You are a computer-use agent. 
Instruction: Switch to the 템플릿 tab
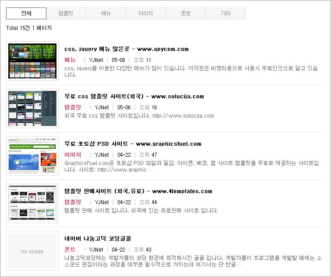[x=66, y=13]
